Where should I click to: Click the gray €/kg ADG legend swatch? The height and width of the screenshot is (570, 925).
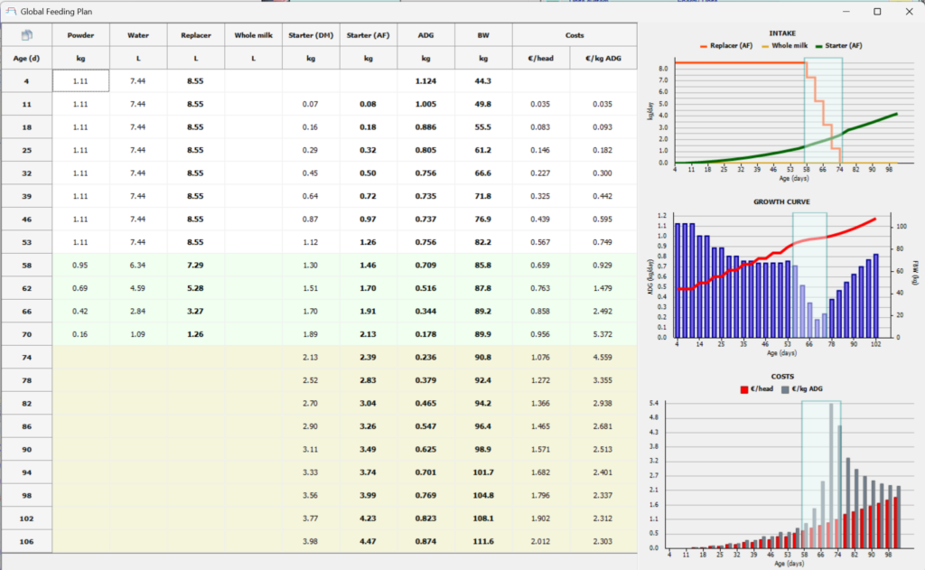(785, 389)
